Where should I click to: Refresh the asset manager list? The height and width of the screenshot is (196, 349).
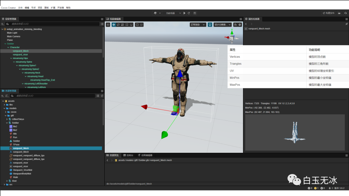[x=102, y=96]
